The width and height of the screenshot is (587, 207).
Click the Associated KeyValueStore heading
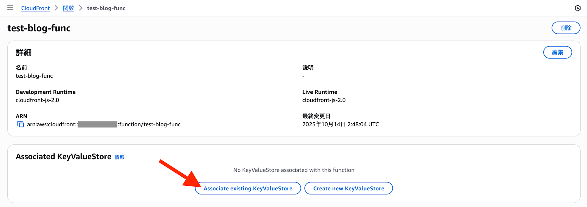(x=64, y=157)
